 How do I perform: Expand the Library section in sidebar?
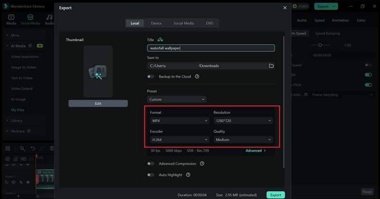point(7,120)
